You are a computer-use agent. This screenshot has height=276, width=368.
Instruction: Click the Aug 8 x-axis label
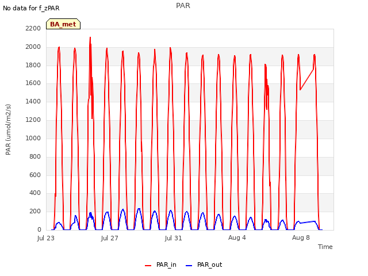point(301,237)
